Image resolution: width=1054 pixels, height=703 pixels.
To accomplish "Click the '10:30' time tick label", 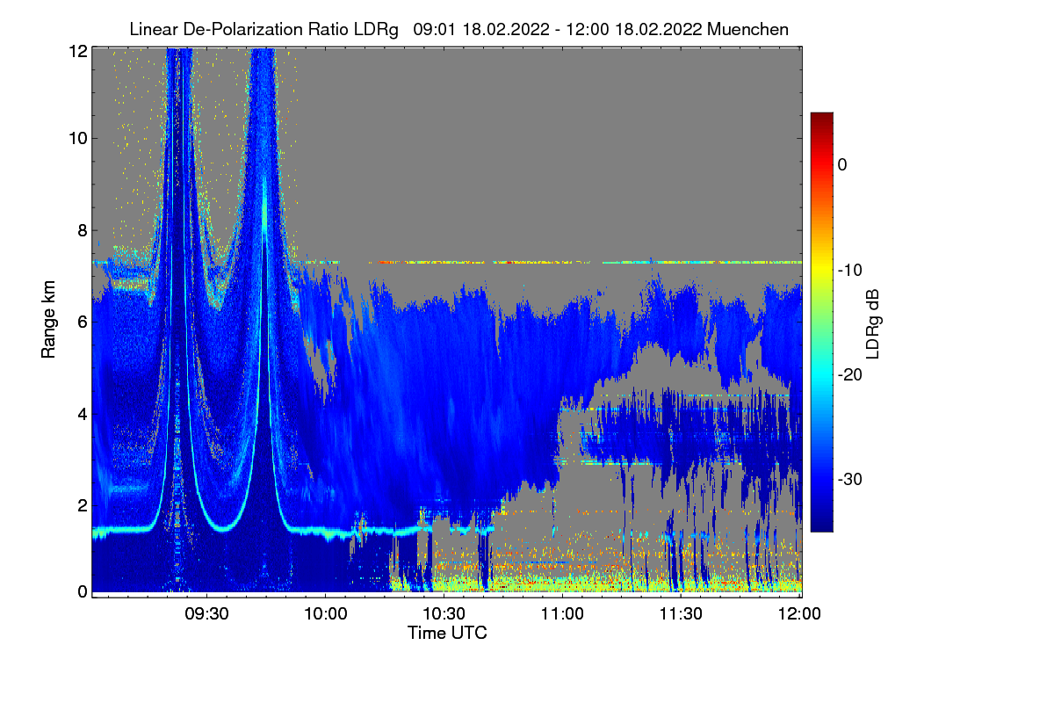I will (x=444, y=613).
